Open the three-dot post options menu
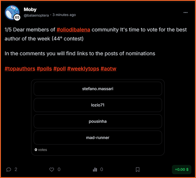 coord(185,13)
